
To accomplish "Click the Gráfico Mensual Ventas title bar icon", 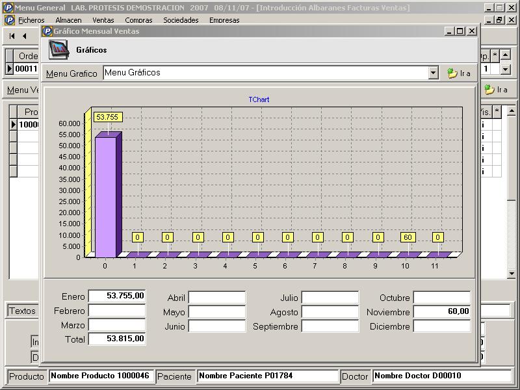I will click(x=47, y=31).
